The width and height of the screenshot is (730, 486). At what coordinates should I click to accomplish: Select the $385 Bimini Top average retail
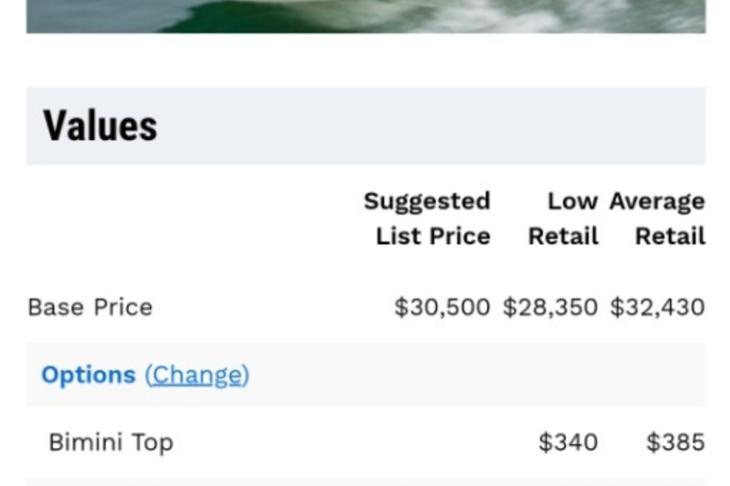tap(676, 442)
